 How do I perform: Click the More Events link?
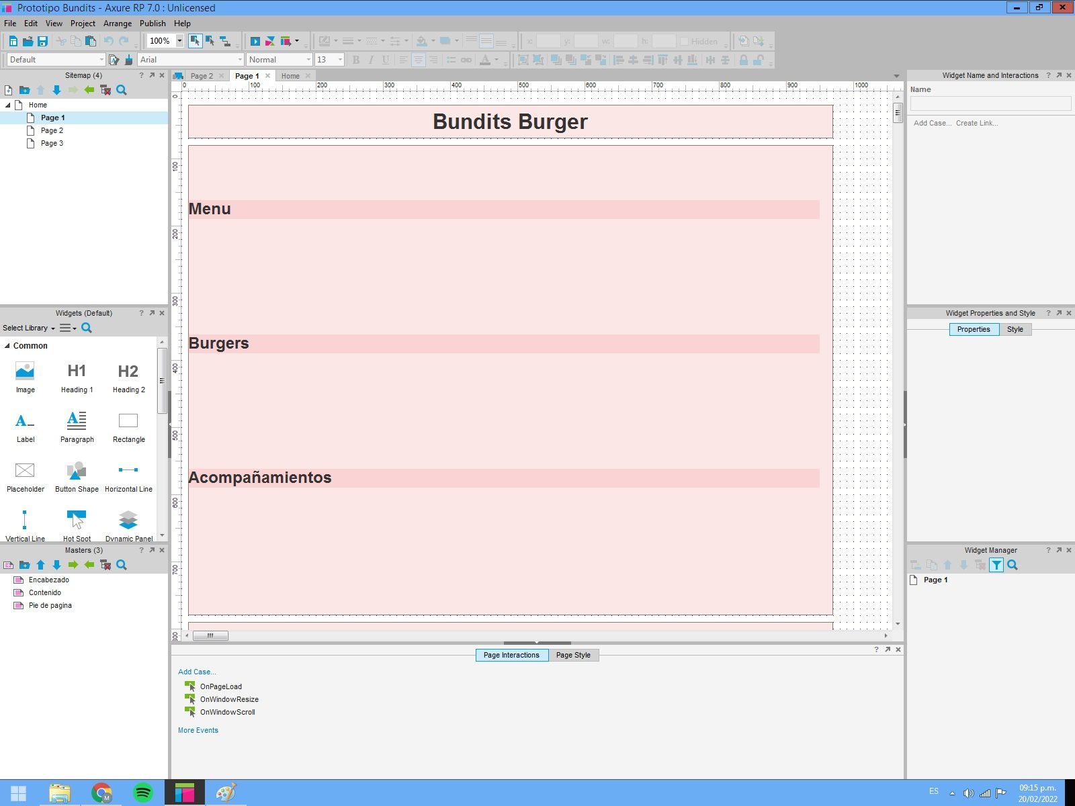(x=198, y=730)
